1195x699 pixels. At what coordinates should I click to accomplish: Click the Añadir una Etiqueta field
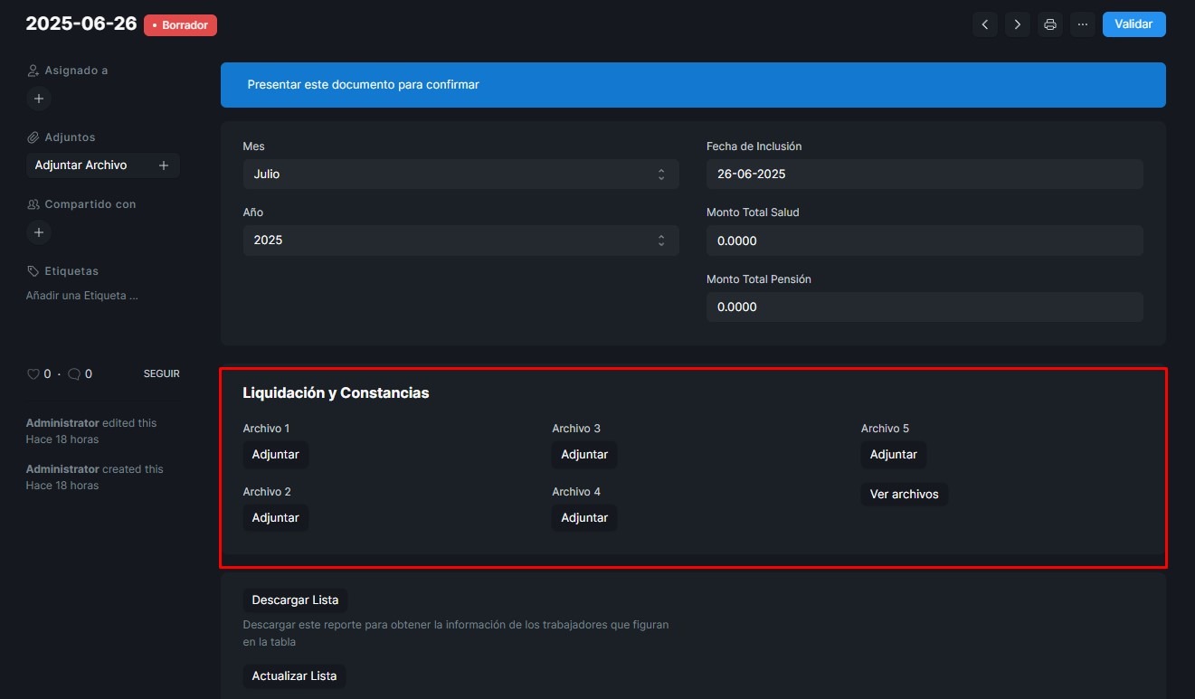click(81, 296)
